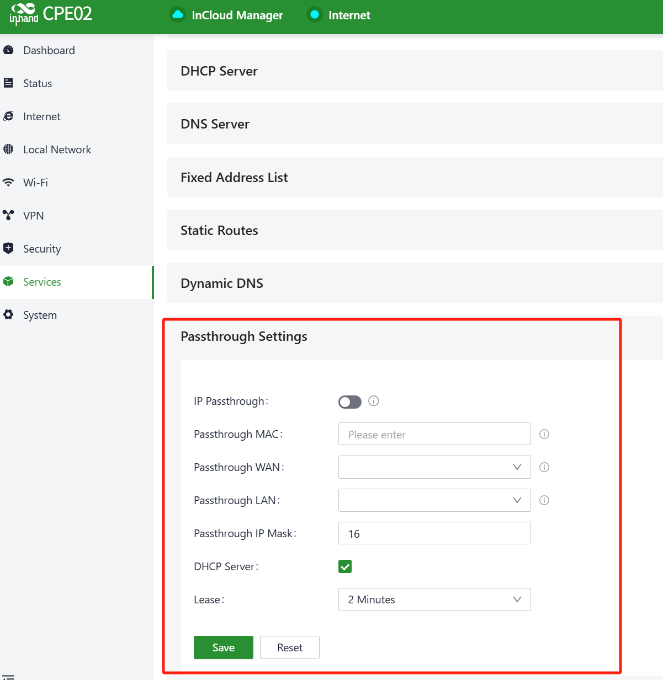Click the info icon beside IP Passthrough
Viewport: 663px width, 680px height.
[374, 401]
